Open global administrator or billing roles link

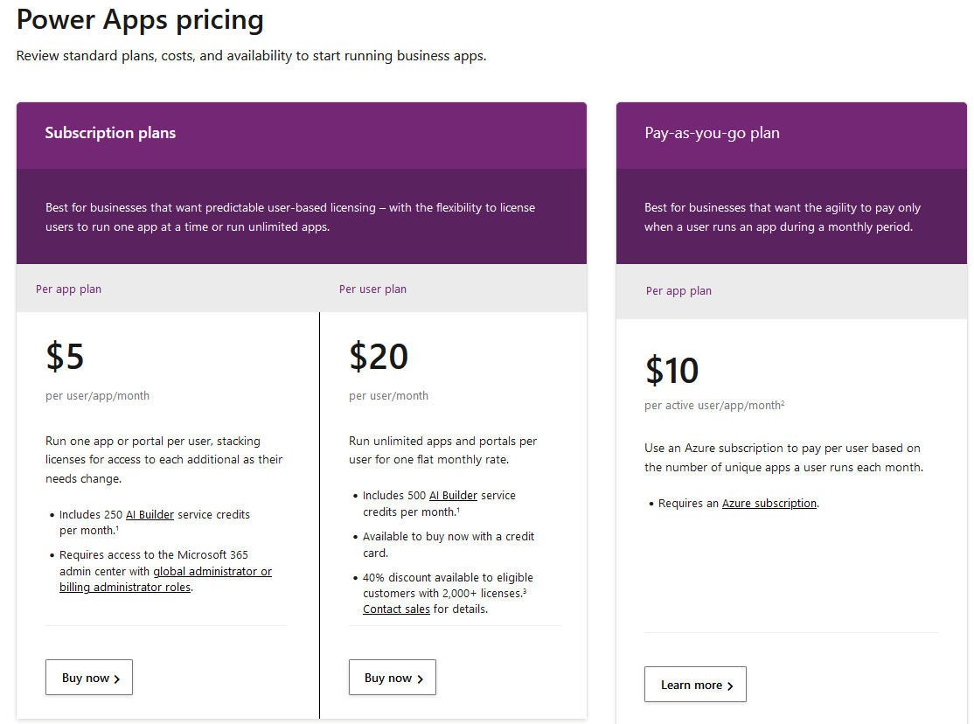click(x=166, y=579)
